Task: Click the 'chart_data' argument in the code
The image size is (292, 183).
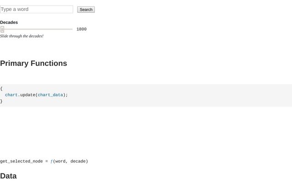Action: click(50, 95)
